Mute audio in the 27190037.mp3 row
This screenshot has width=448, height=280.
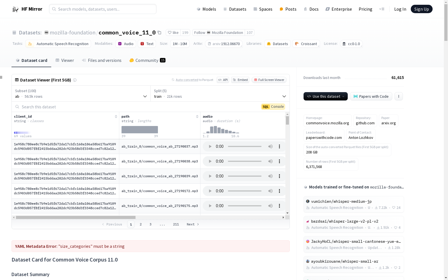point(270,146)
